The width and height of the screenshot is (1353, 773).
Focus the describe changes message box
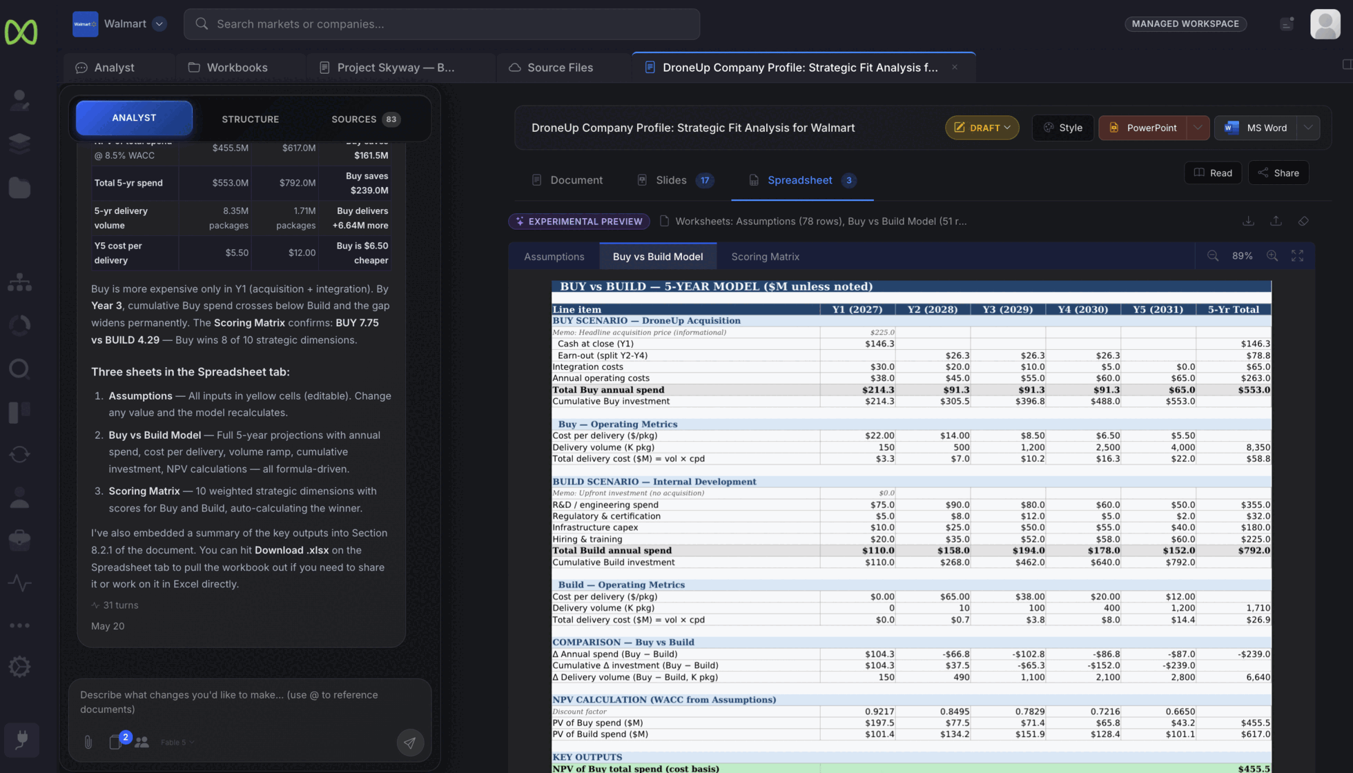[x=250, y=702]
